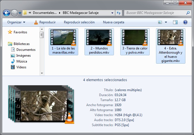Click BBC Madagascar Salvaje breadcrumb

(81, 13)
